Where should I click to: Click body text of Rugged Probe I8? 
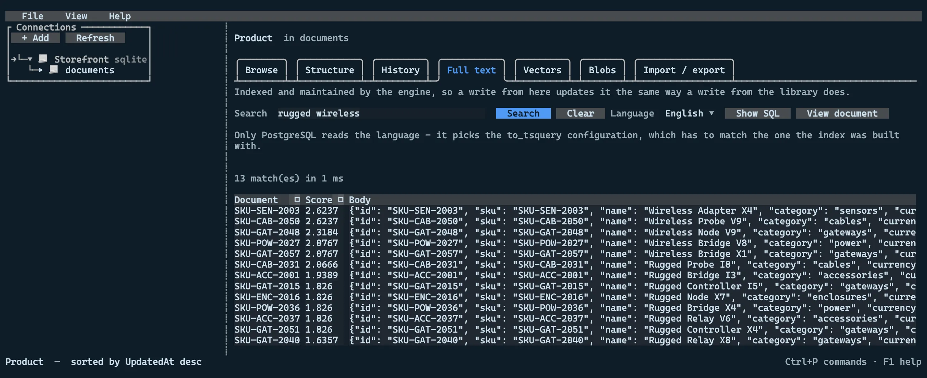[632, 264]
